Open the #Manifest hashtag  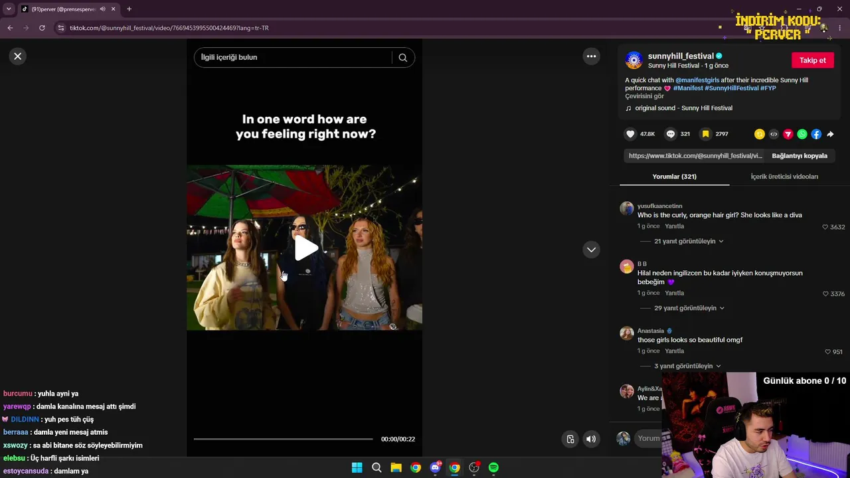[688, 88]
